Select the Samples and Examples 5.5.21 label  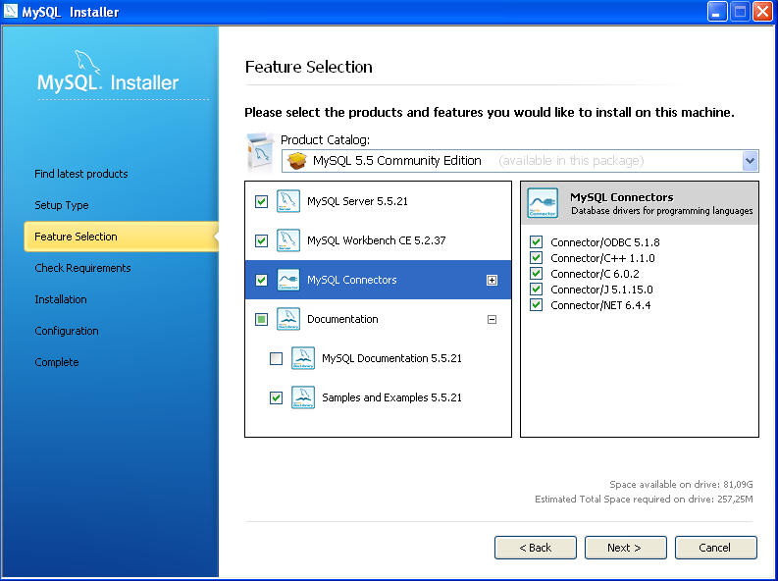(391, 397)
